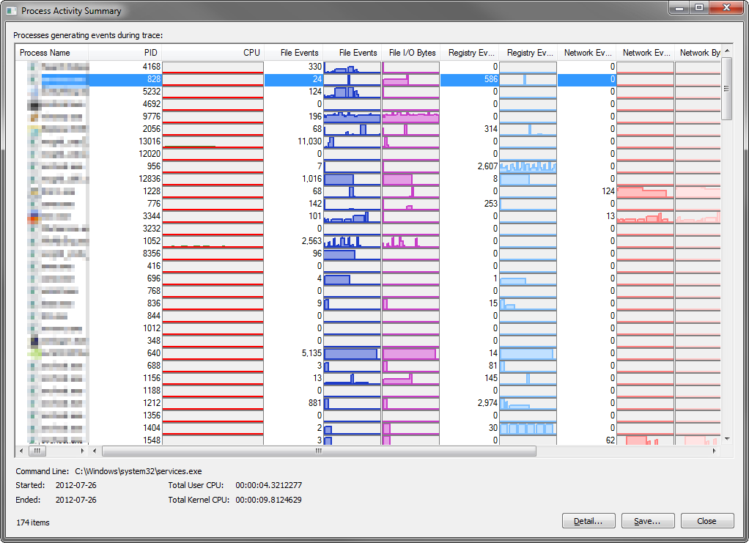
Task: Click the right arrow of the wide horizontal scrollbar
Action: pyautogui.click(x=715, y=451)
